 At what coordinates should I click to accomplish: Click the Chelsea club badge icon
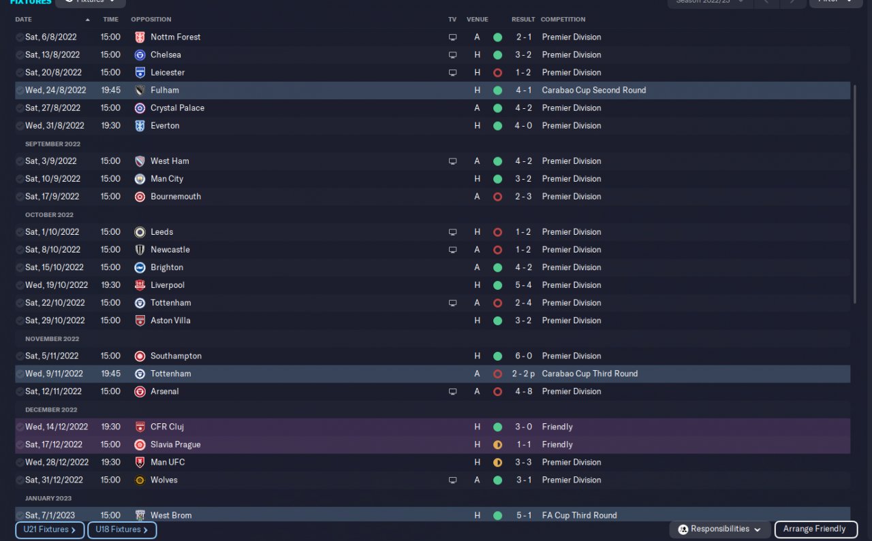coord(140,54)
